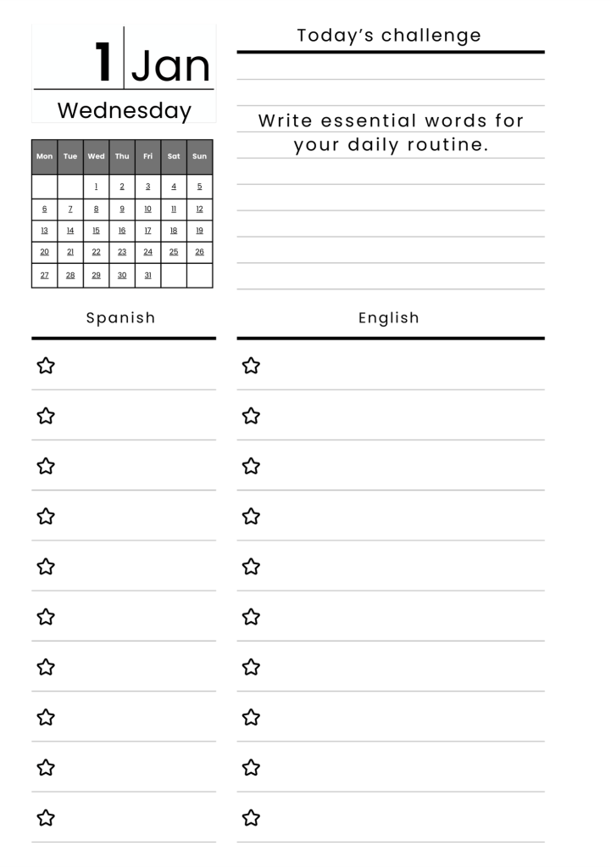Click the first star in the Spanish column
This screenshot has height=868, width=611.
pyautogui.click(x=46, y=366)
